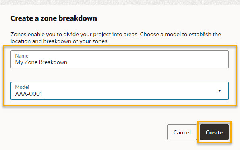Click the Name field label

(22, 55)
